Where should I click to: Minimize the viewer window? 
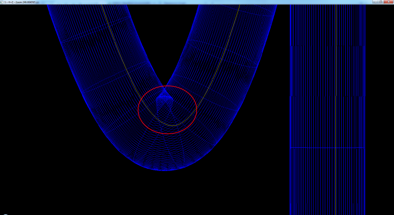[x=374, y=2]
